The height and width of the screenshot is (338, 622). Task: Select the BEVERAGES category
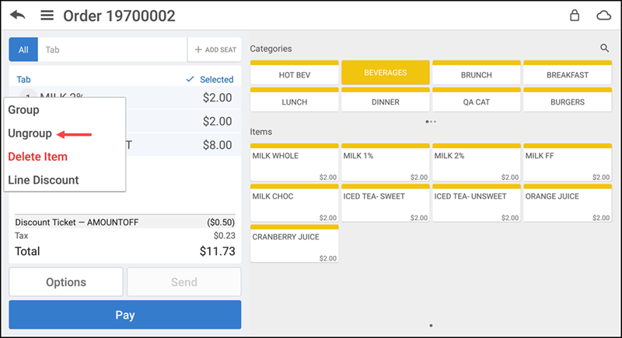385,73
